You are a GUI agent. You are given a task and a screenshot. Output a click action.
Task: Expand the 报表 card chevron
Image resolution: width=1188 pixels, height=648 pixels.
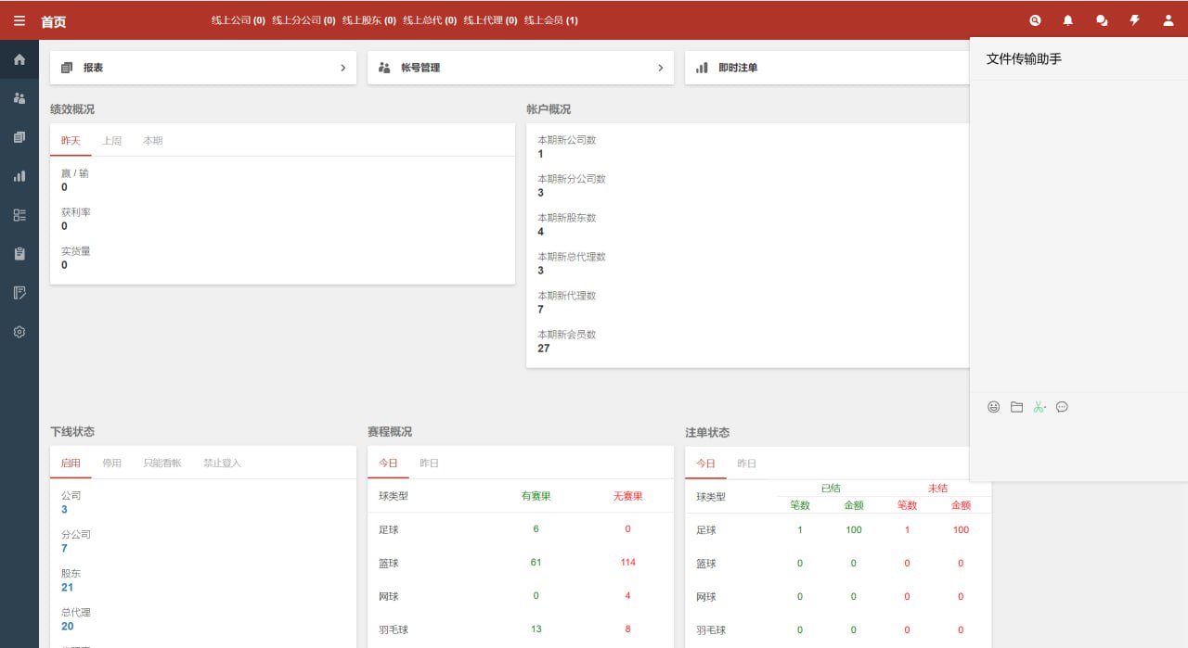tap(342, 68)
